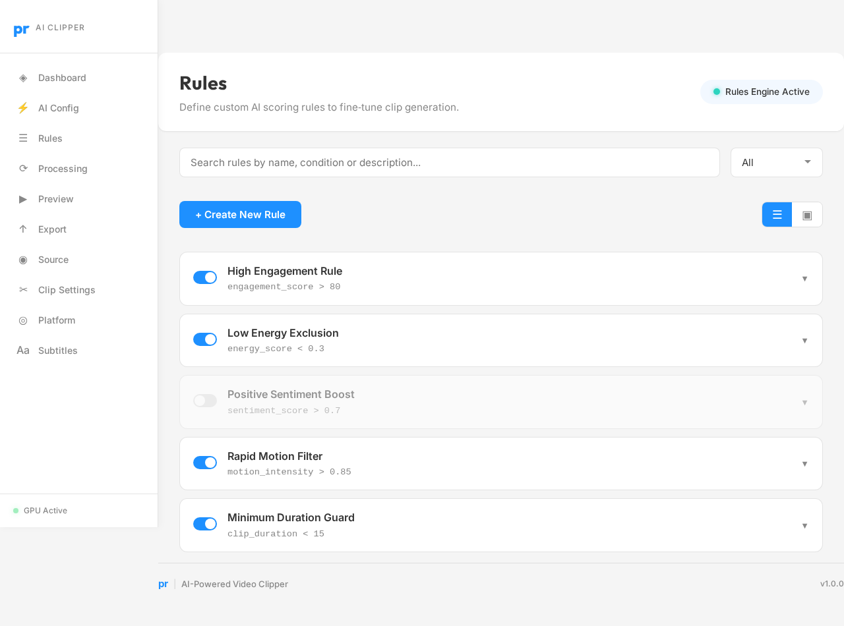Click the AI Config lightning bolt icon
The image size is (844, 626).
click(23, 108)
